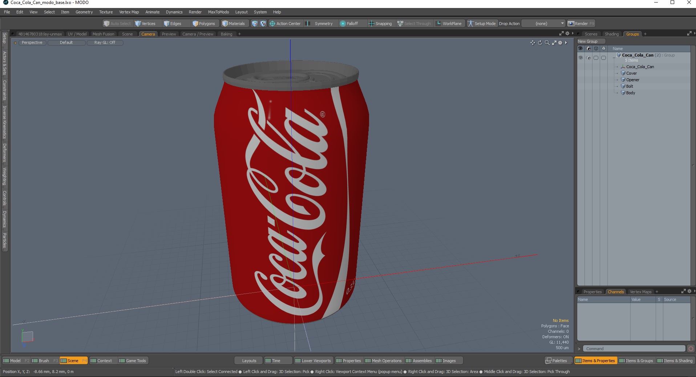Switch to the Shading tab
Viewport: 696px width, 377px height.
[x=612, y=34]
